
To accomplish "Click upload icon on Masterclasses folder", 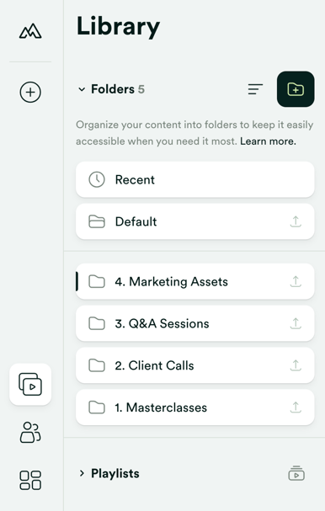I will click(x=296, y=407).
